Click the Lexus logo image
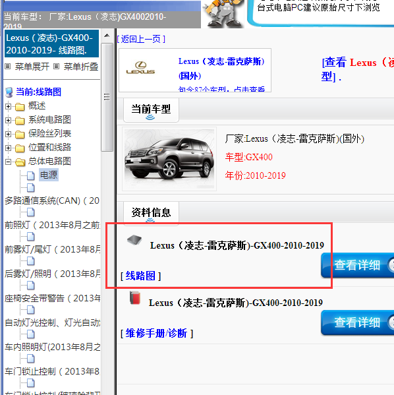Screen dimensions: 394x395 coord(140,68)
